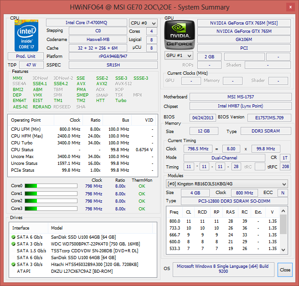Expand the Kingston memory module dropdown
Image resolution: width=299 pixels, height=286 pixels.
[227, 184]
